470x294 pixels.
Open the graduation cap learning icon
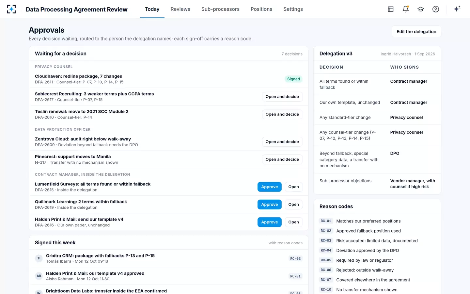[x=421, y=9]
